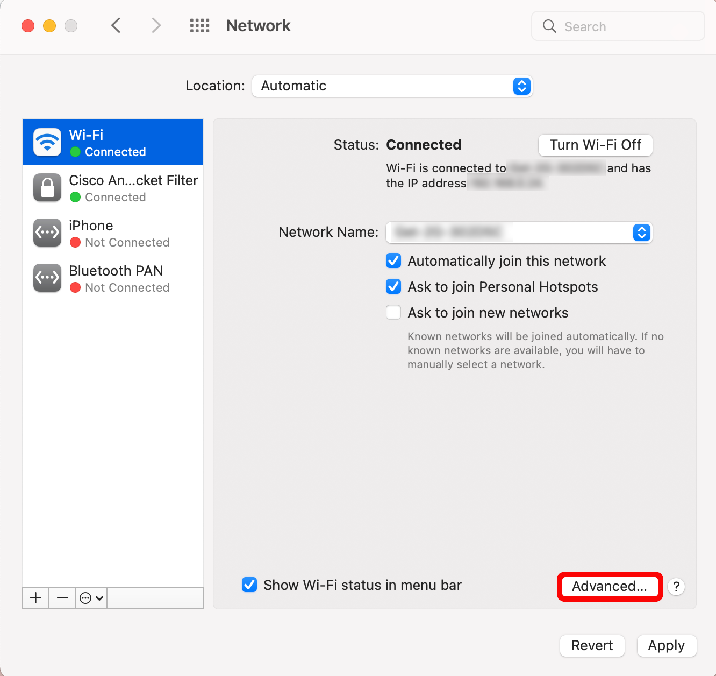Open the Location dropdown
The width and height of the screenshot is (716, 676).
coord(392,86)
